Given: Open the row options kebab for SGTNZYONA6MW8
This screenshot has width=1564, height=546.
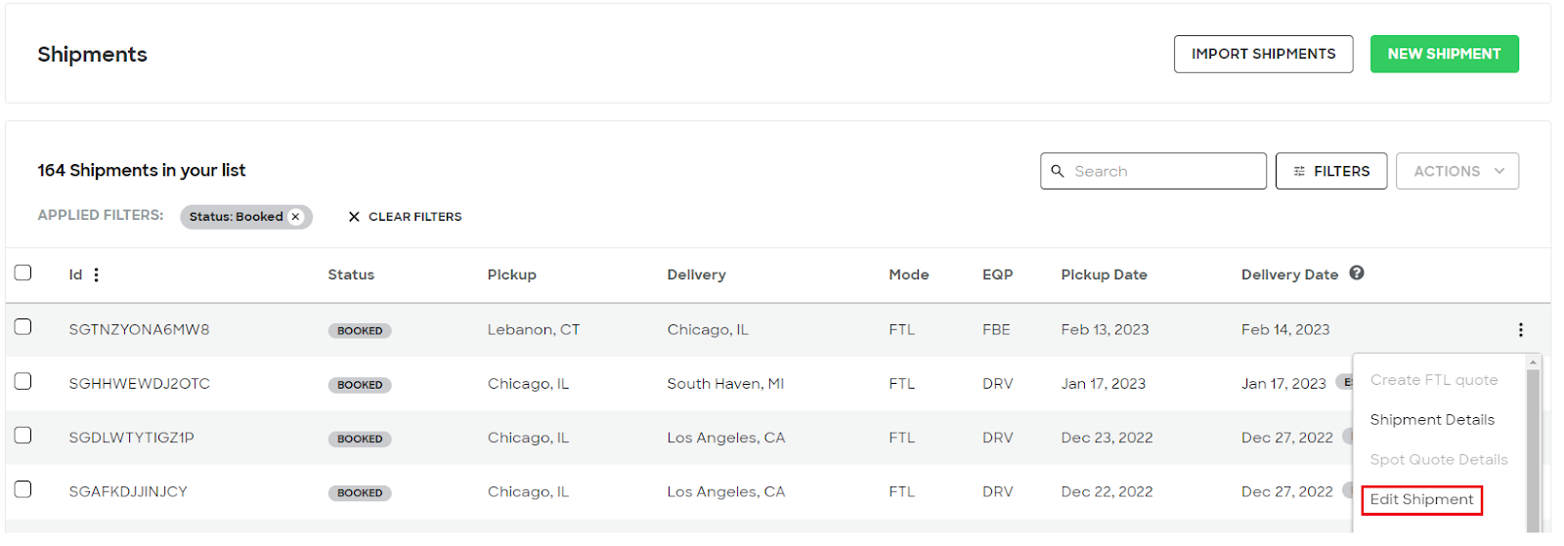Looking at the screenshot, I should tap(1520, 330).
